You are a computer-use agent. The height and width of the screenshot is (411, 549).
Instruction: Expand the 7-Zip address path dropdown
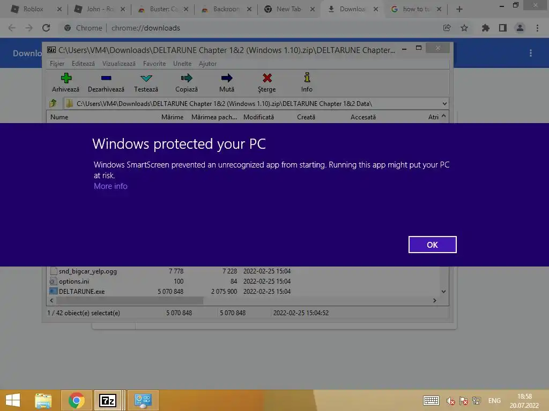pos(444,103)
